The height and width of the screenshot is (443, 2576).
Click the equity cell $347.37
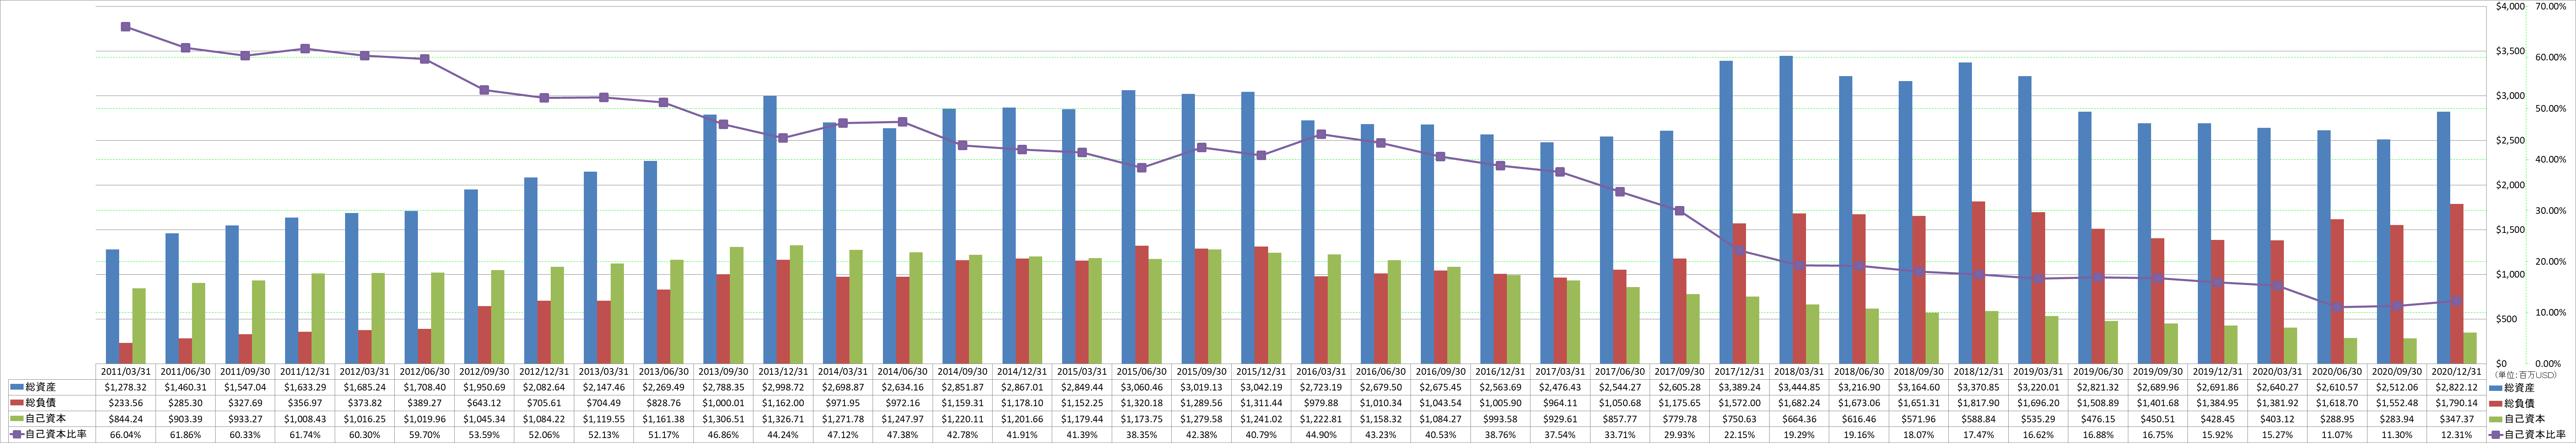(x=2456, y=420)
